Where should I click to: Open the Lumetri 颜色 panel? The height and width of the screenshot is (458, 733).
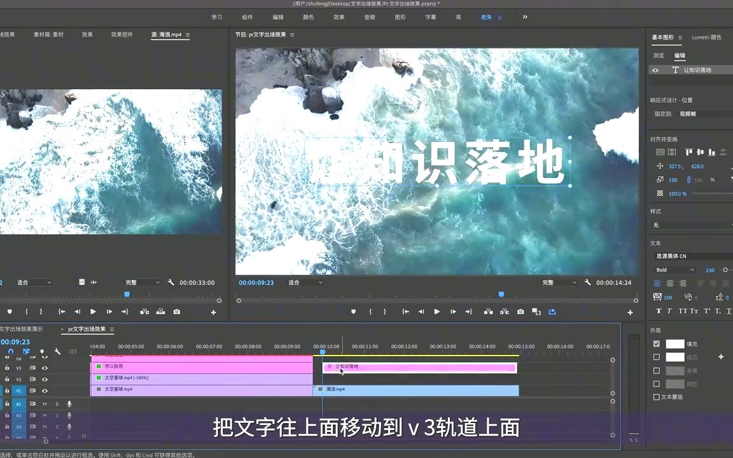(x=706, y=37)
